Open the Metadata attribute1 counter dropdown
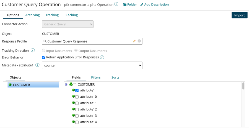Screen dimensions: 249x128 click(x=92, y=65)
